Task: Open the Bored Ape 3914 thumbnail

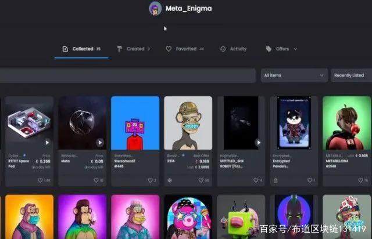Action: click(188, 123)
